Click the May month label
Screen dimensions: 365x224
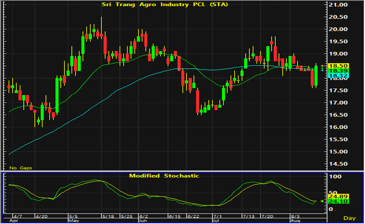(74, 220)
